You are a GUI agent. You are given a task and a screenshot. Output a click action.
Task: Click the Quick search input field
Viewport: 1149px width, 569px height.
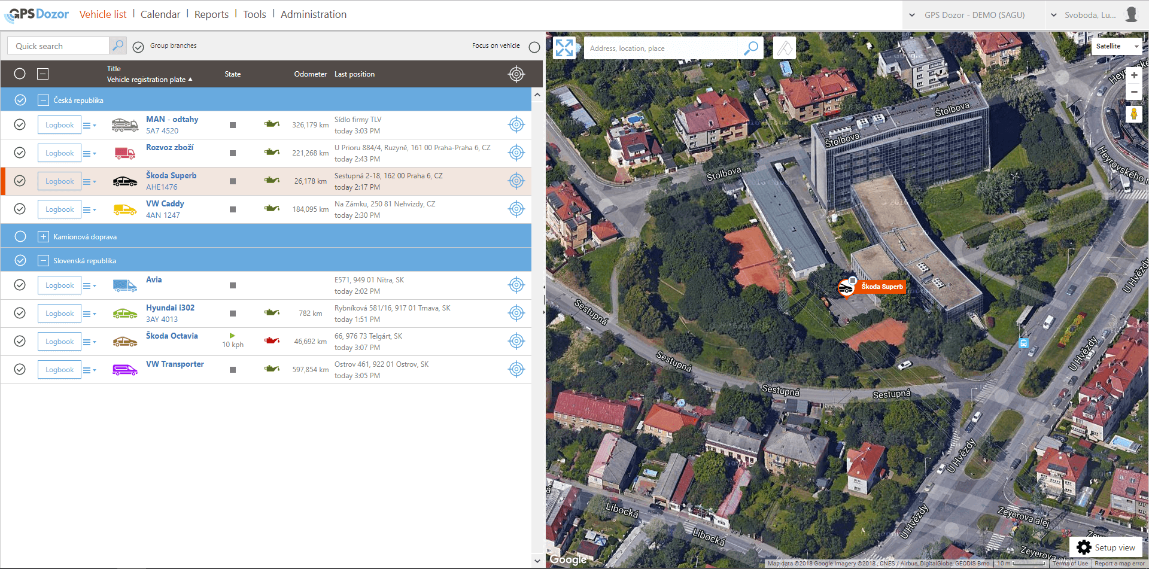tap(59, 46)
